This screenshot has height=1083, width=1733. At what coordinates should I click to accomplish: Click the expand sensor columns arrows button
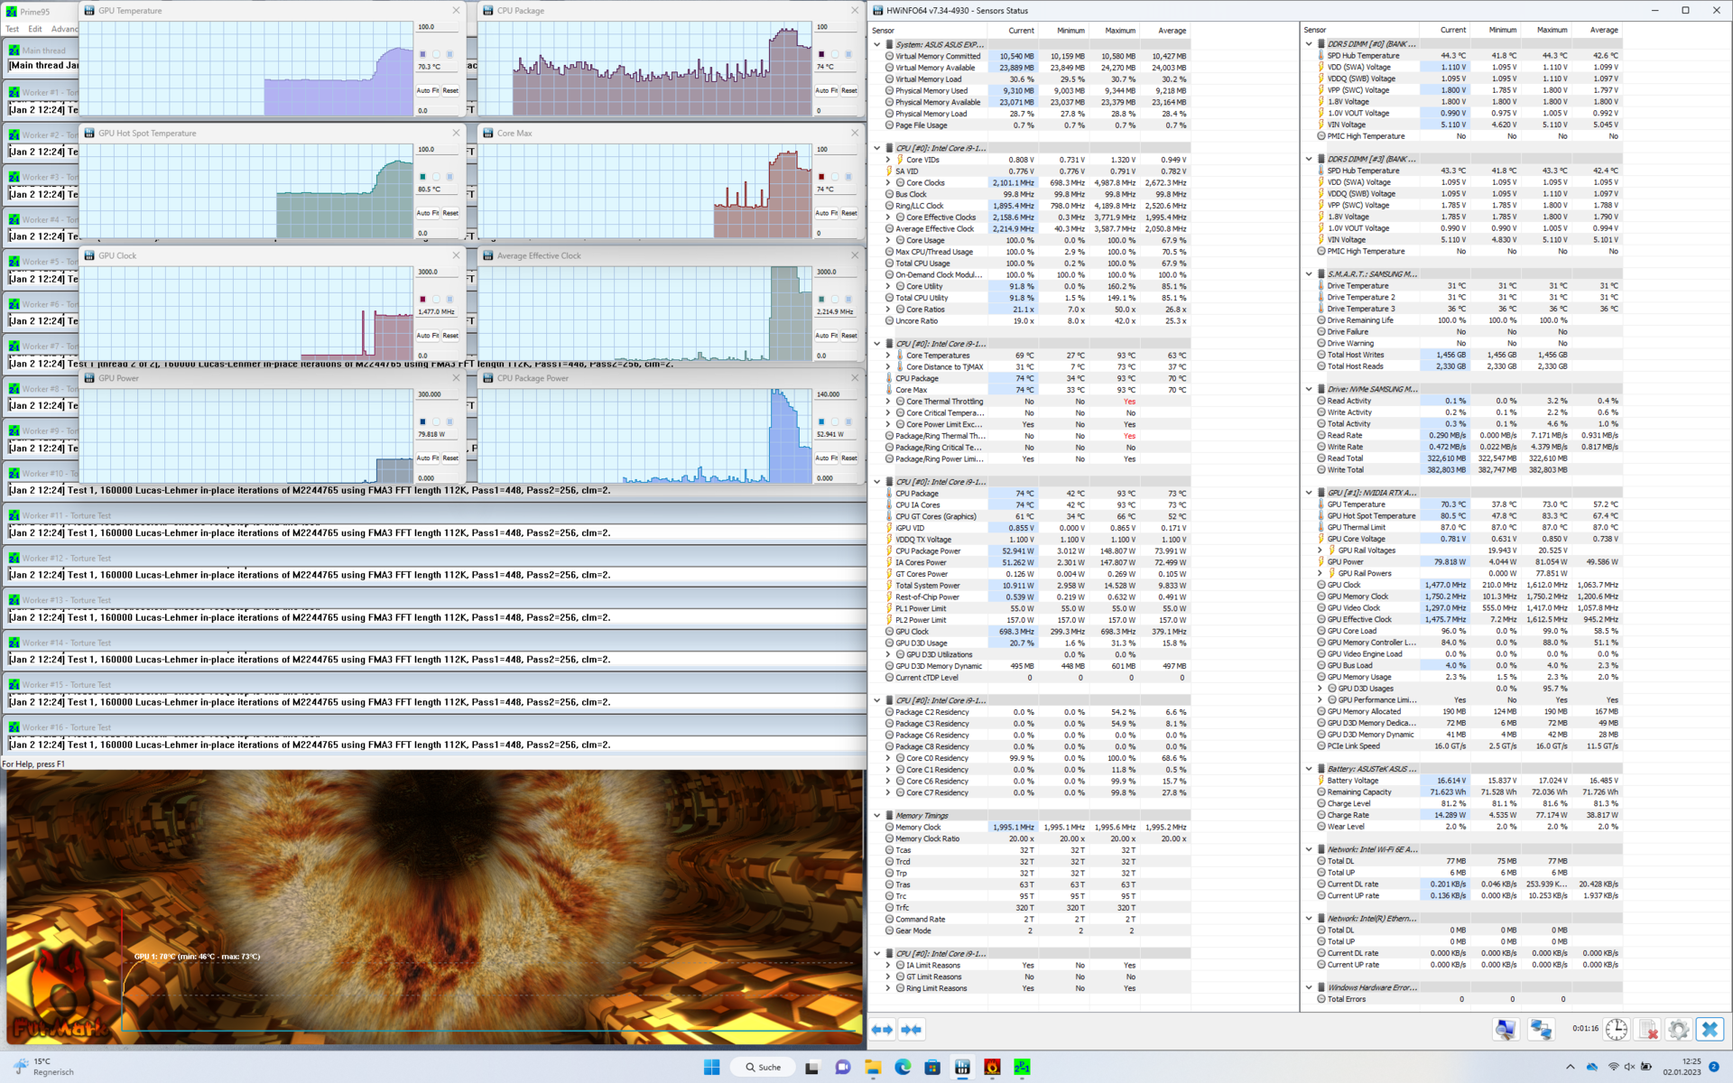tap(882, 1030)
